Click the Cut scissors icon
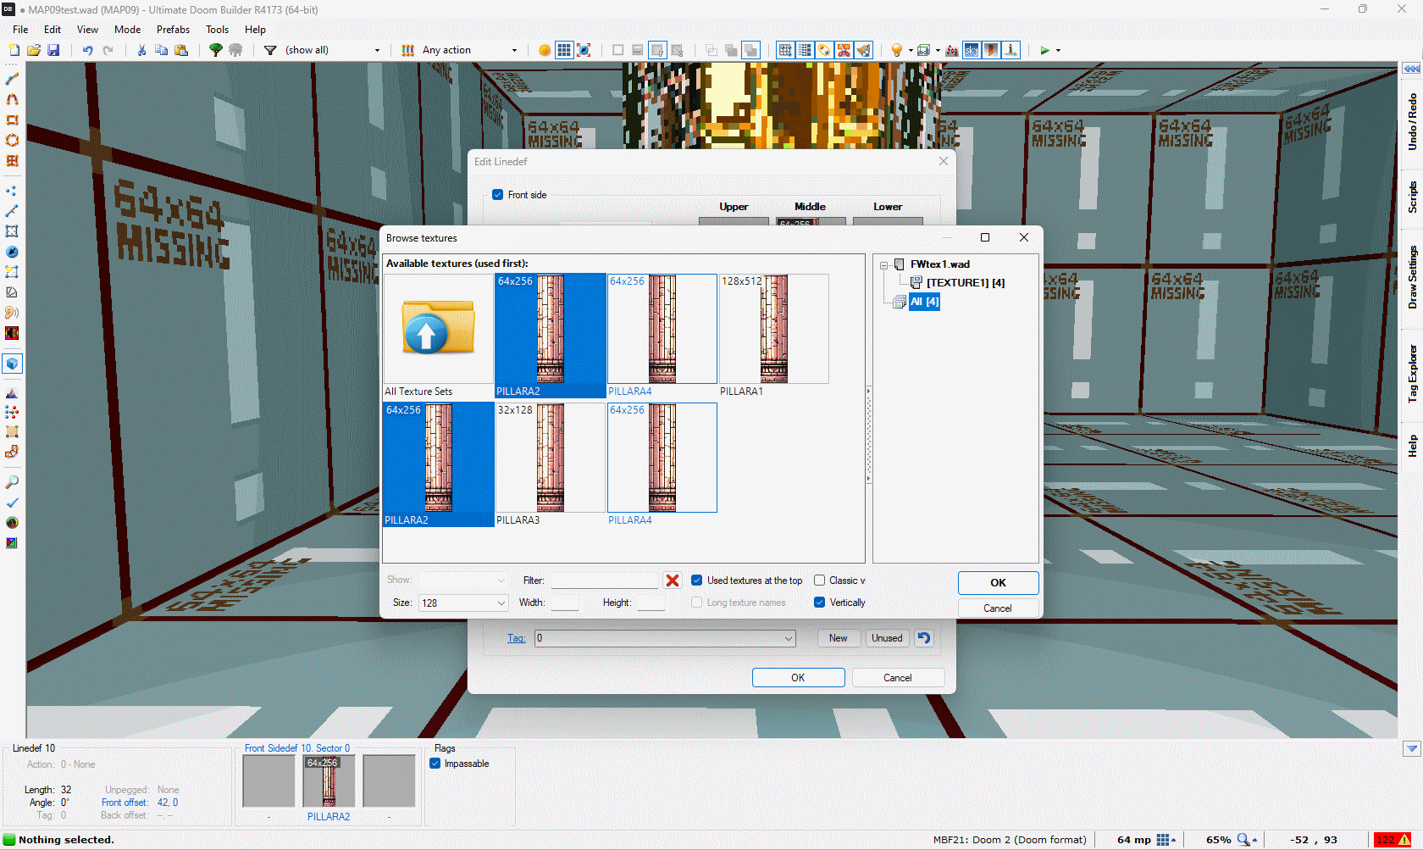The height and width of the screenshot is (850, 1423). pyautogui.click(x=141, y=50)
